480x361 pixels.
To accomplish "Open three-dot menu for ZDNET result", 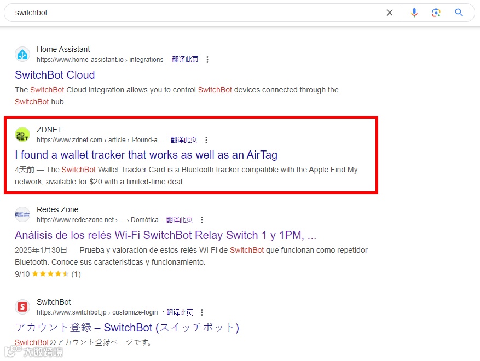I will 206,140.
